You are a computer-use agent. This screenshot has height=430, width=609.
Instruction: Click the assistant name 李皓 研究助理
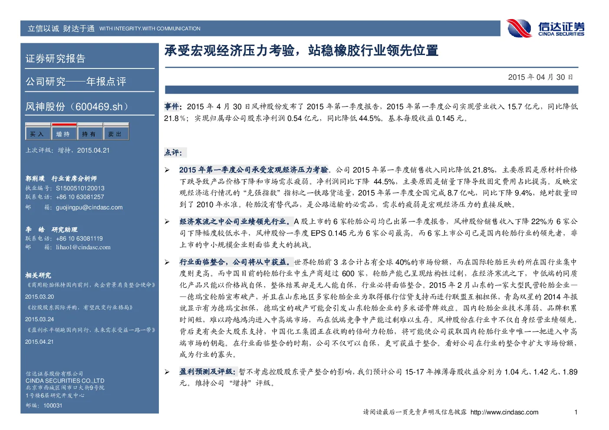[x=51, y=230]
